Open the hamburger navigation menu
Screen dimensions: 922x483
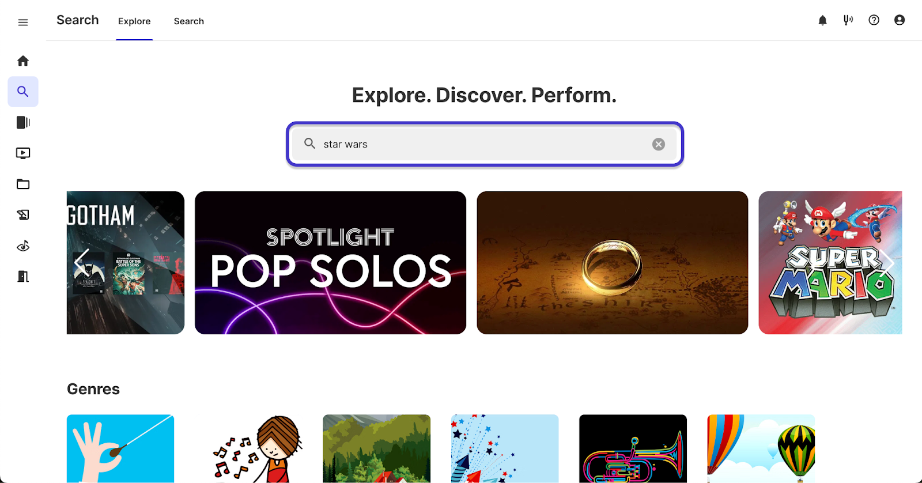point(23,22)
